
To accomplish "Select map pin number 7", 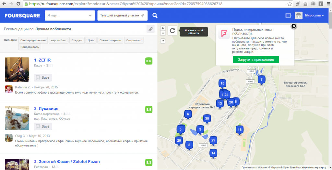I will (262, 80).
